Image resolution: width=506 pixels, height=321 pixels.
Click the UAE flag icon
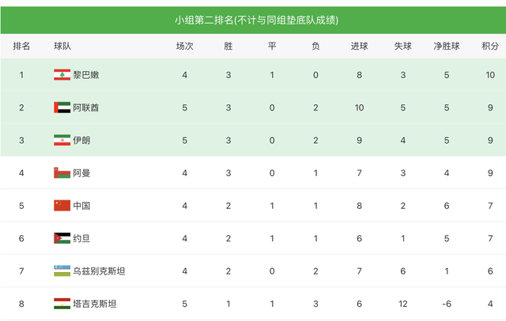(x=62, y=107)
